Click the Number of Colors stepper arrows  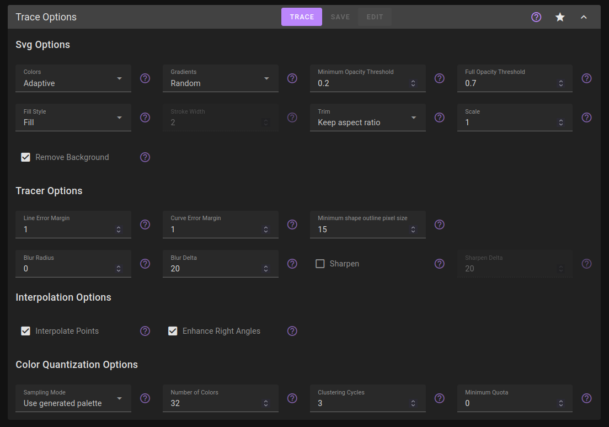click(266, 403)
